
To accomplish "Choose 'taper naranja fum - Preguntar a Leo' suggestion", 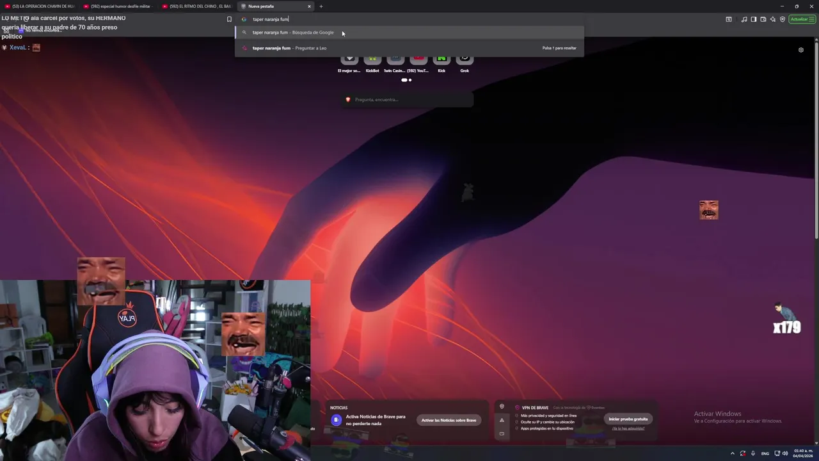I will [x=409, y=48].
